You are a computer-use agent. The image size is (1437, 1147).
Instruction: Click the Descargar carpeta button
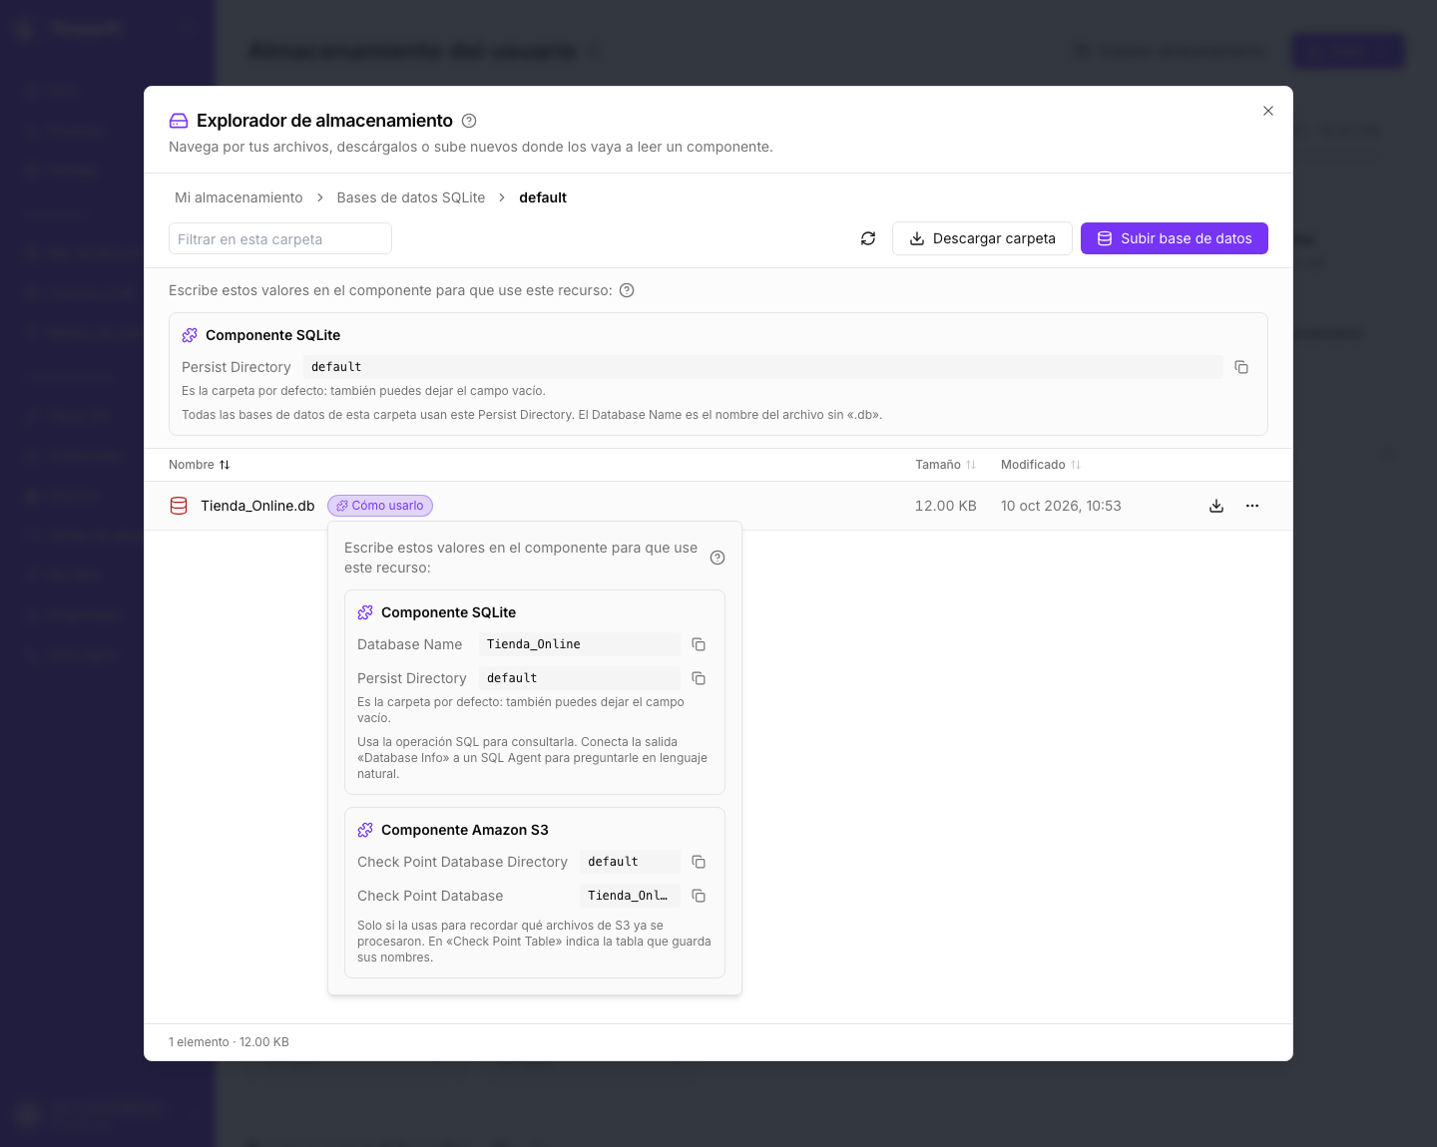(982, 238)
